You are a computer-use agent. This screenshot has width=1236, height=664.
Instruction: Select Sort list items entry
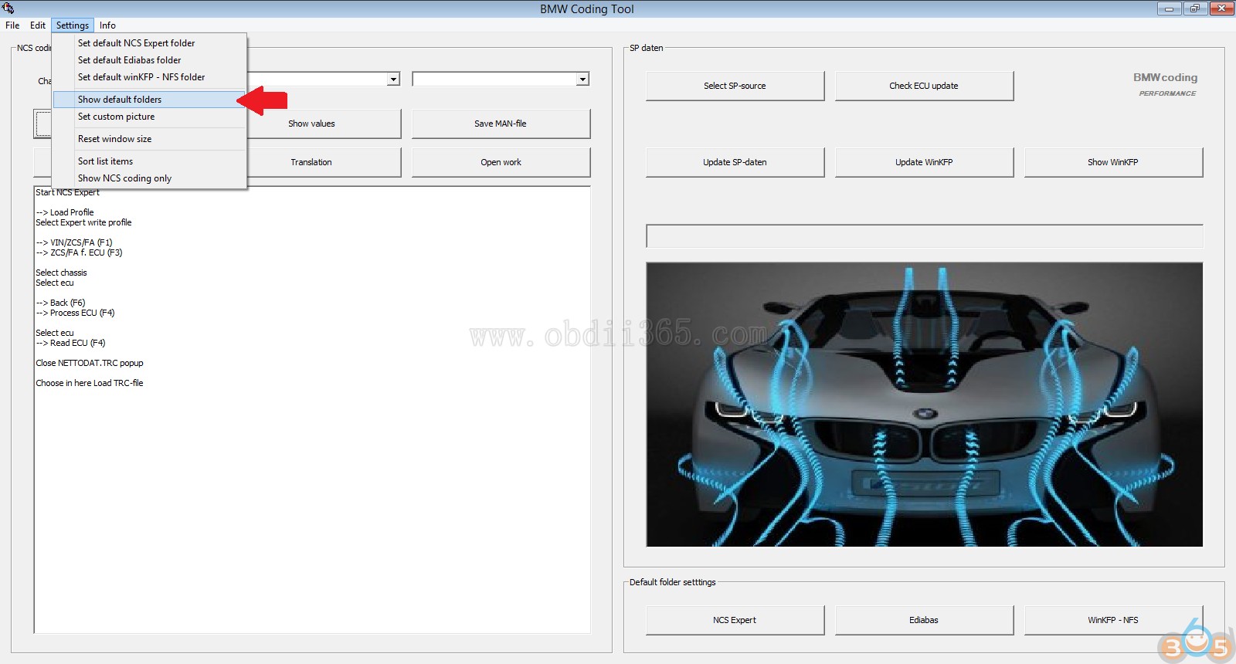click(149, 161)
